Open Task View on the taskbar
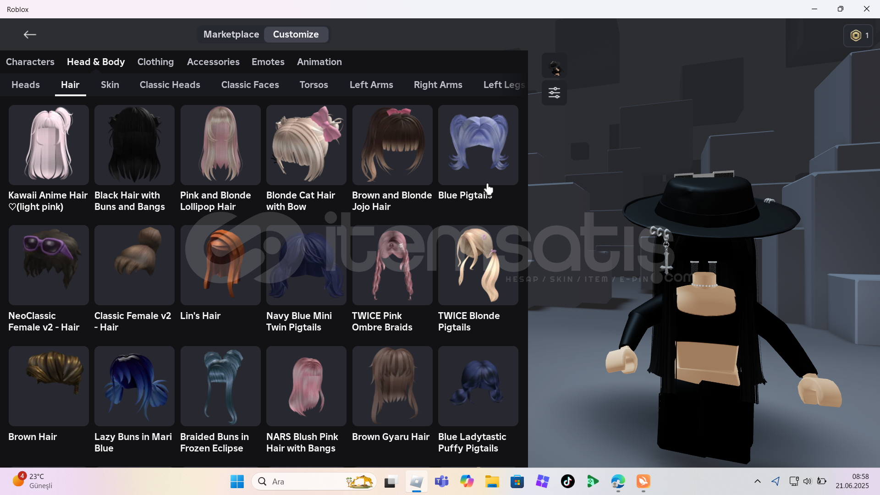880x495 pixels. pos(390,481)
